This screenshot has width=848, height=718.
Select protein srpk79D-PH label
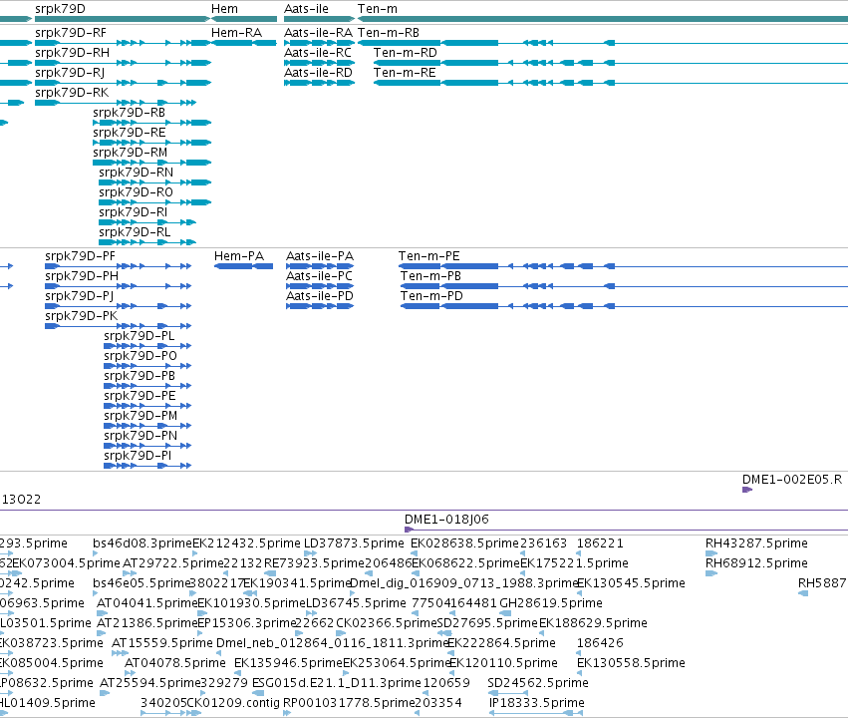pos(82,276)
